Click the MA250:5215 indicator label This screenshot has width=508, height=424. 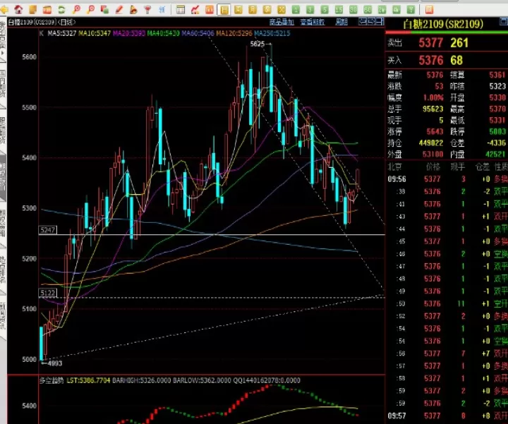coord(272,33)
